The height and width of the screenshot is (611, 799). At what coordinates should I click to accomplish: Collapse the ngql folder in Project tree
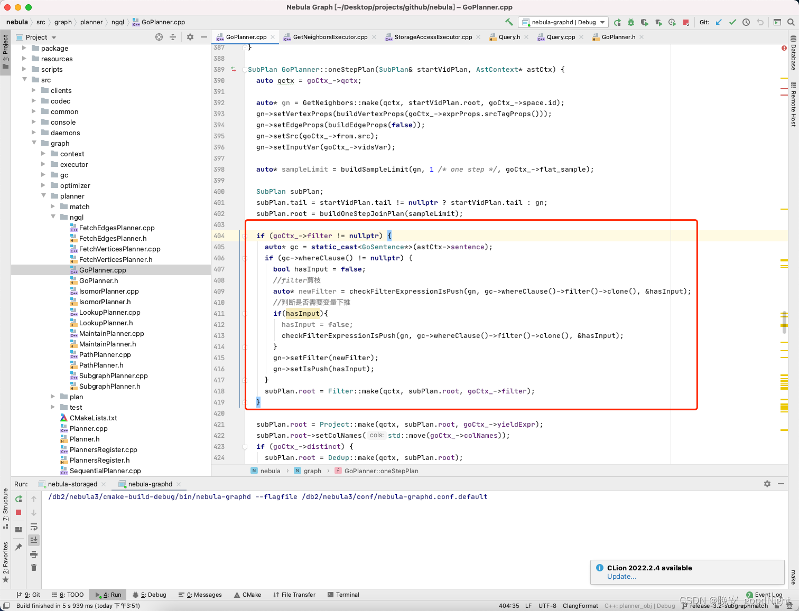click(53, 217)
